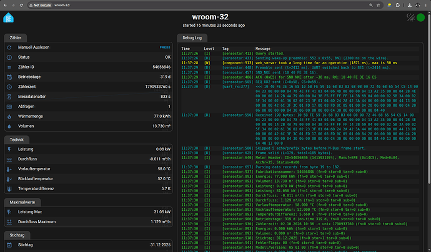Click the Query started log message
Viewport: 431px width, 252px height.
270,54
